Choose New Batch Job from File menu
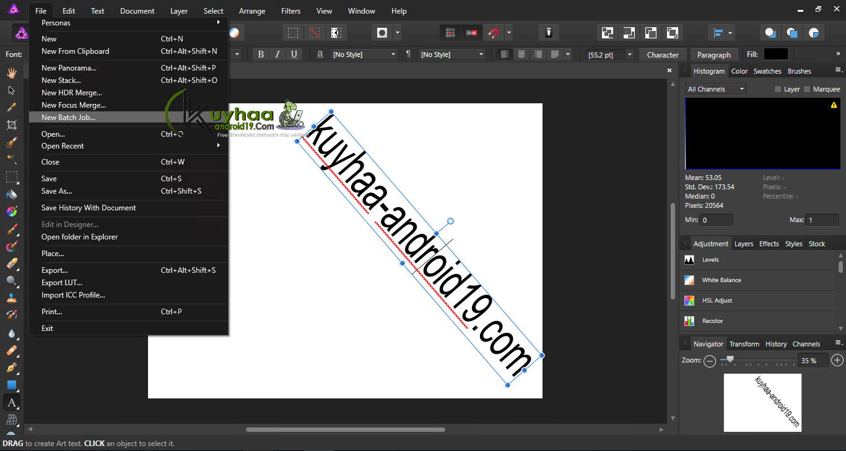846x451 pixels. tap(129, 118)
